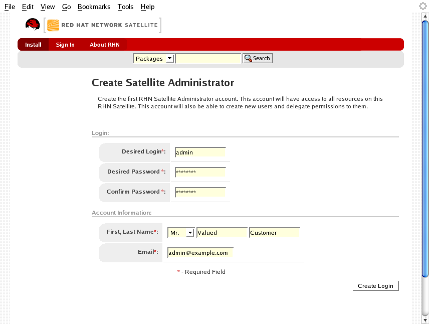
Task: Focus the Desired Login input field
Action: pyautogui.click(x=200, y=152)
